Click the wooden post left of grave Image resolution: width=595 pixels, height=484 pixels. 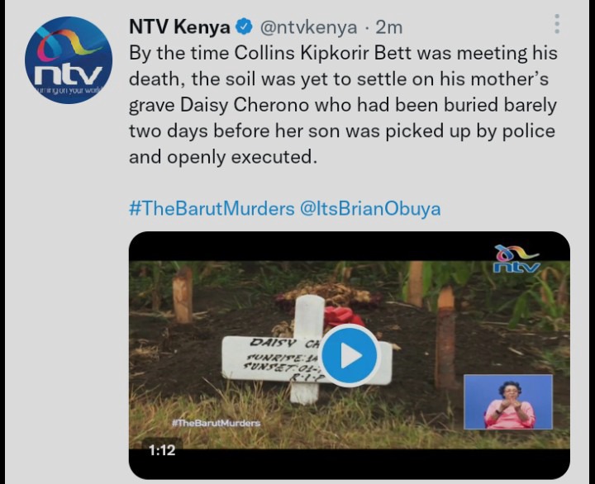point(183,294)
